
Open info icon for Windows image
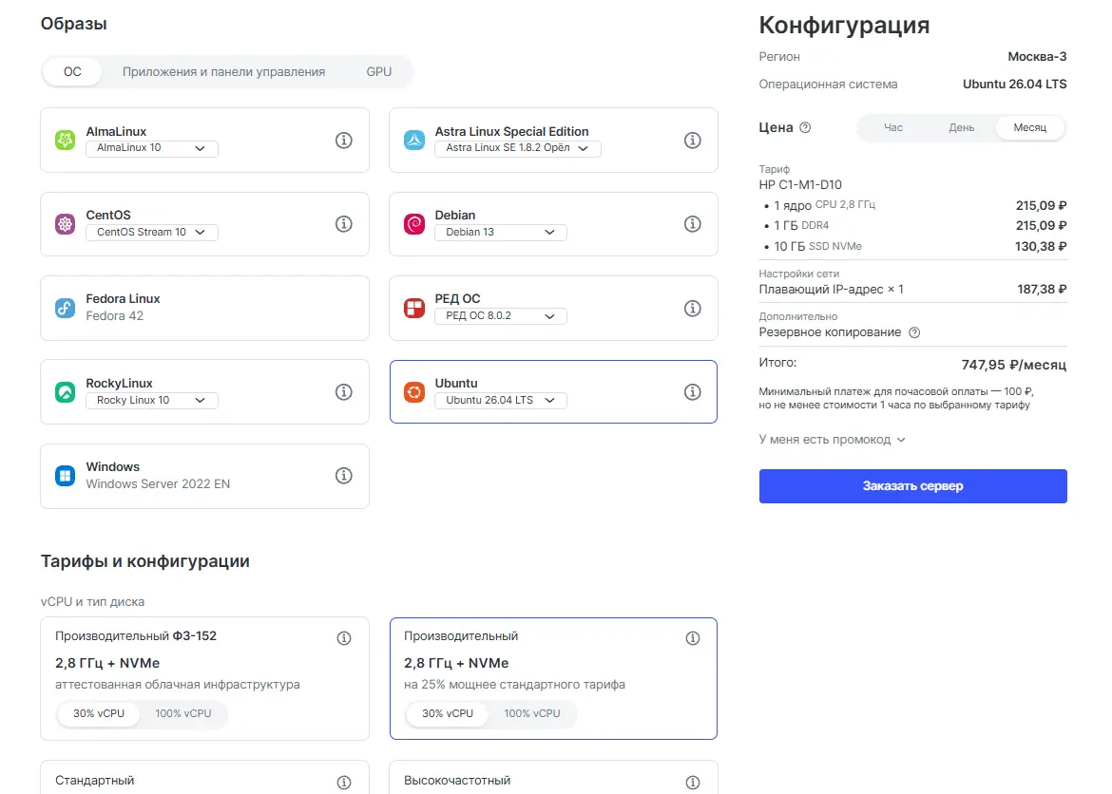[x=344, y=476]
